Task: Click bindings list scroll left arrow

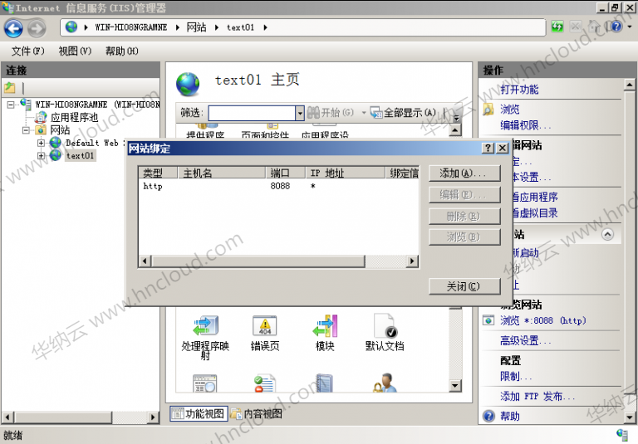Action: click(145, 261)
